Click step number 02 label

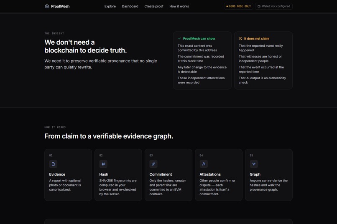pos(101,156)
